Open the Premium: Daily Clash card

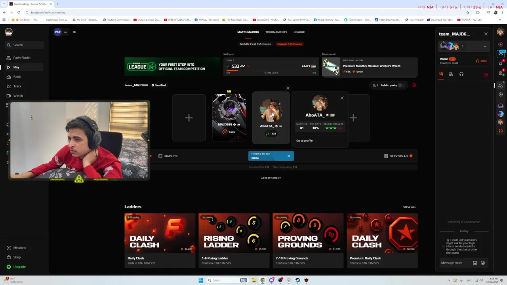coord(382,241)
